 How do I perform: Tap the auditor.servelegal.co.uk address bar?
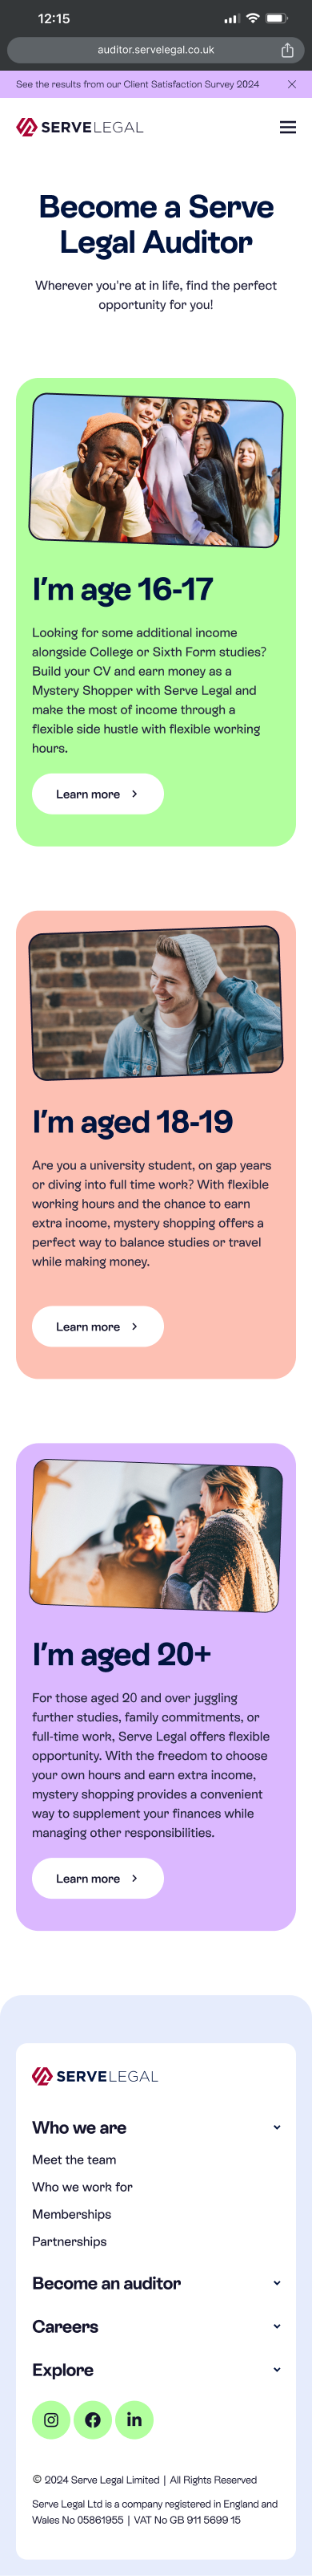[x=155, y=50]
